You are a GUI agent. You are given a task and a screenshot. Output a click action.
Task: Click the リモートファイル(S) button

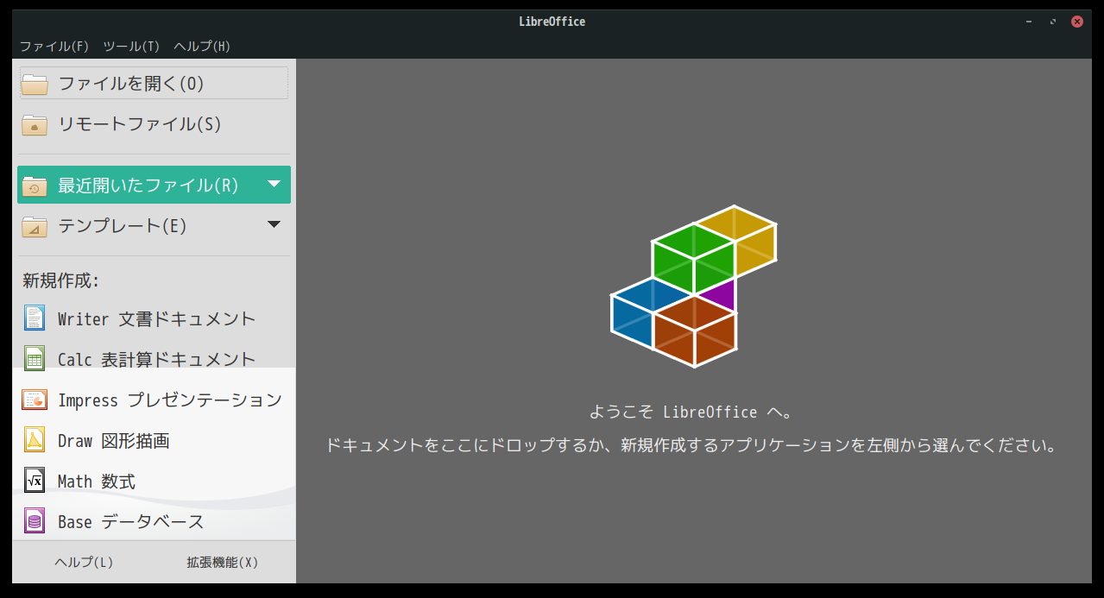pyautogui.click(x=154, y=124)
